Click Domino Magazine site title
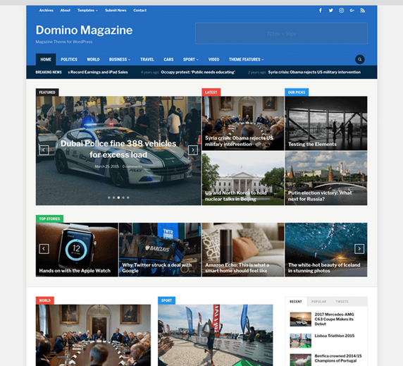 click(x=84, y=30)
